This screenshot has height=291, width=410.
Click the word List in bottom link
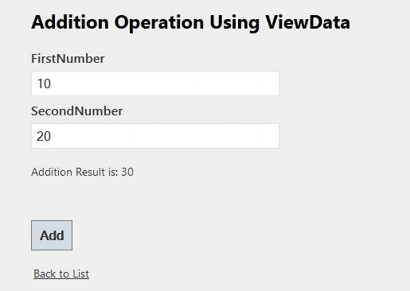point(80,274)
